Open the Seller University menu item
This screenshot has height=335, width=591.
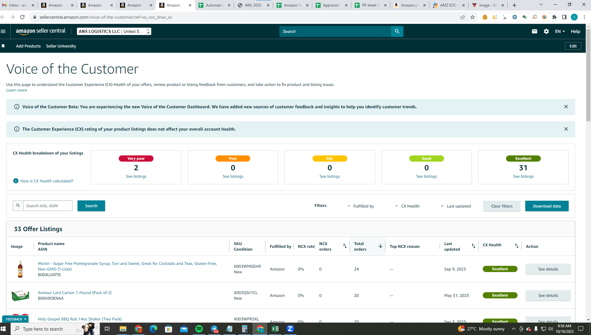pyautogui.click(x=61, y=46)
